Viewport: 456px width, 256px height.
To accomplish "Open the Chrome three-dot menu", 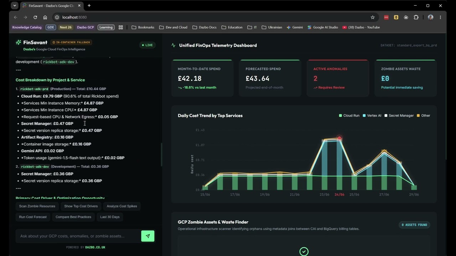I will pyautogui.click(x=440, y=17).
